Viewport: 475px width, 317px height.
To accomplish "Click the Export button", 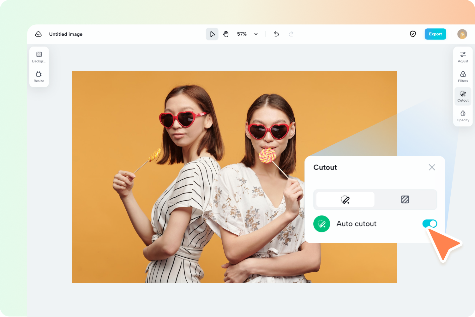I will (x=436, y=34).
